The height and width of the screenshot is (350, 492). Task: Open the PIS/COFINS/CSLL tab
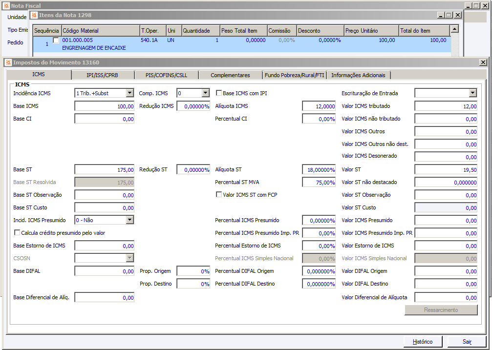click(166, 75)
